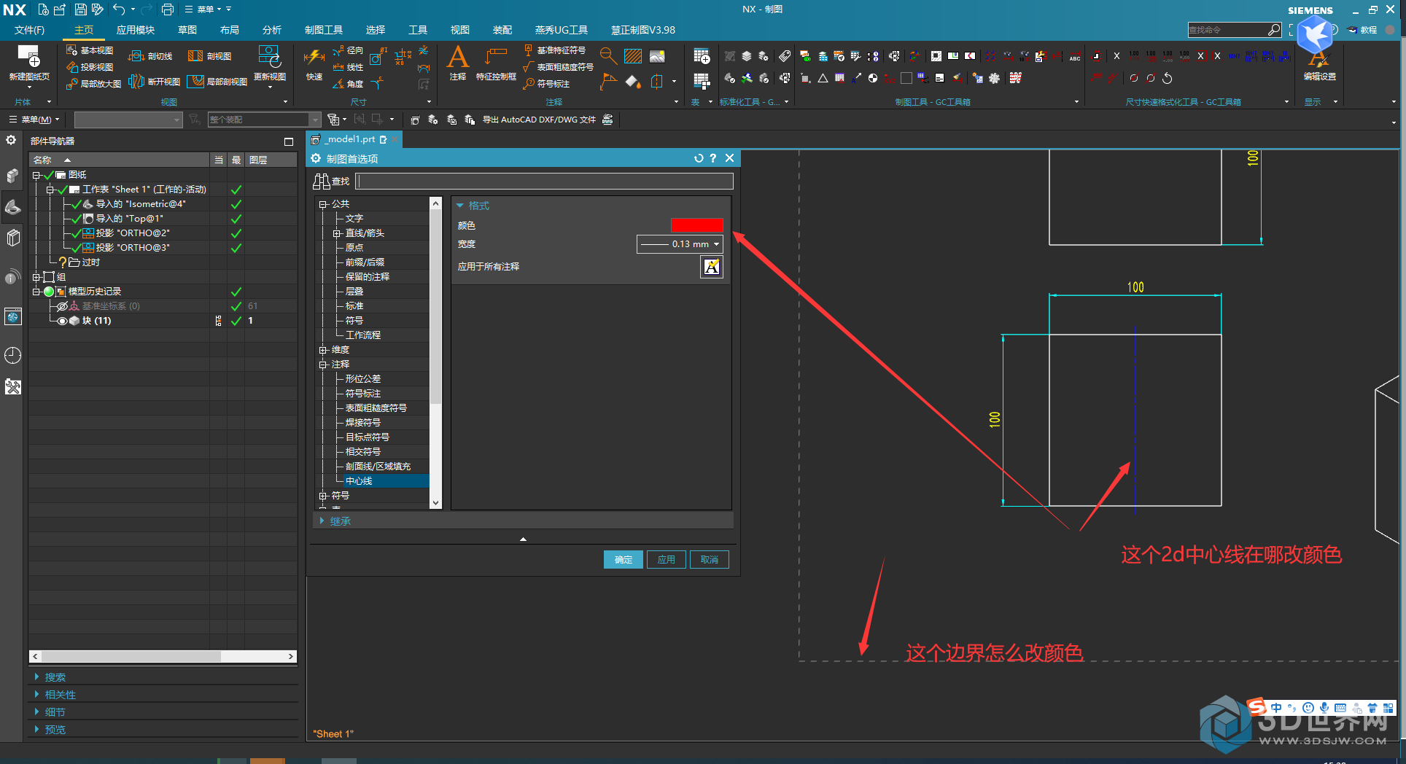Expand the Dimension (维度) tree node

point(323,350)
